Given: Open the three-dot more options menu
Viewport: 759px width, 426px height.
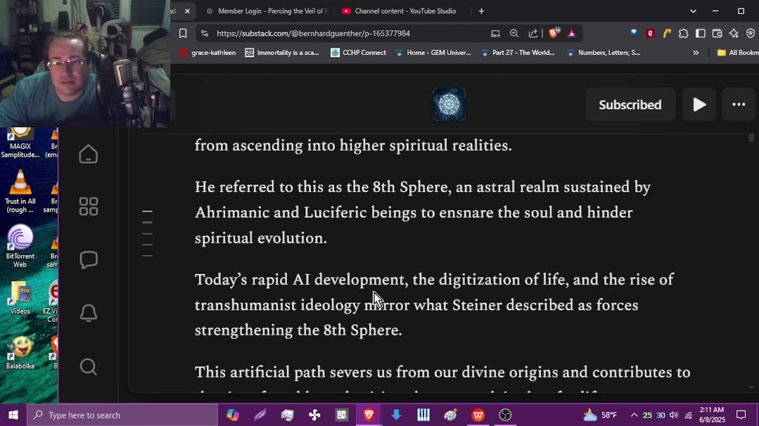Looking at the screenshot, I should [739, 105].
